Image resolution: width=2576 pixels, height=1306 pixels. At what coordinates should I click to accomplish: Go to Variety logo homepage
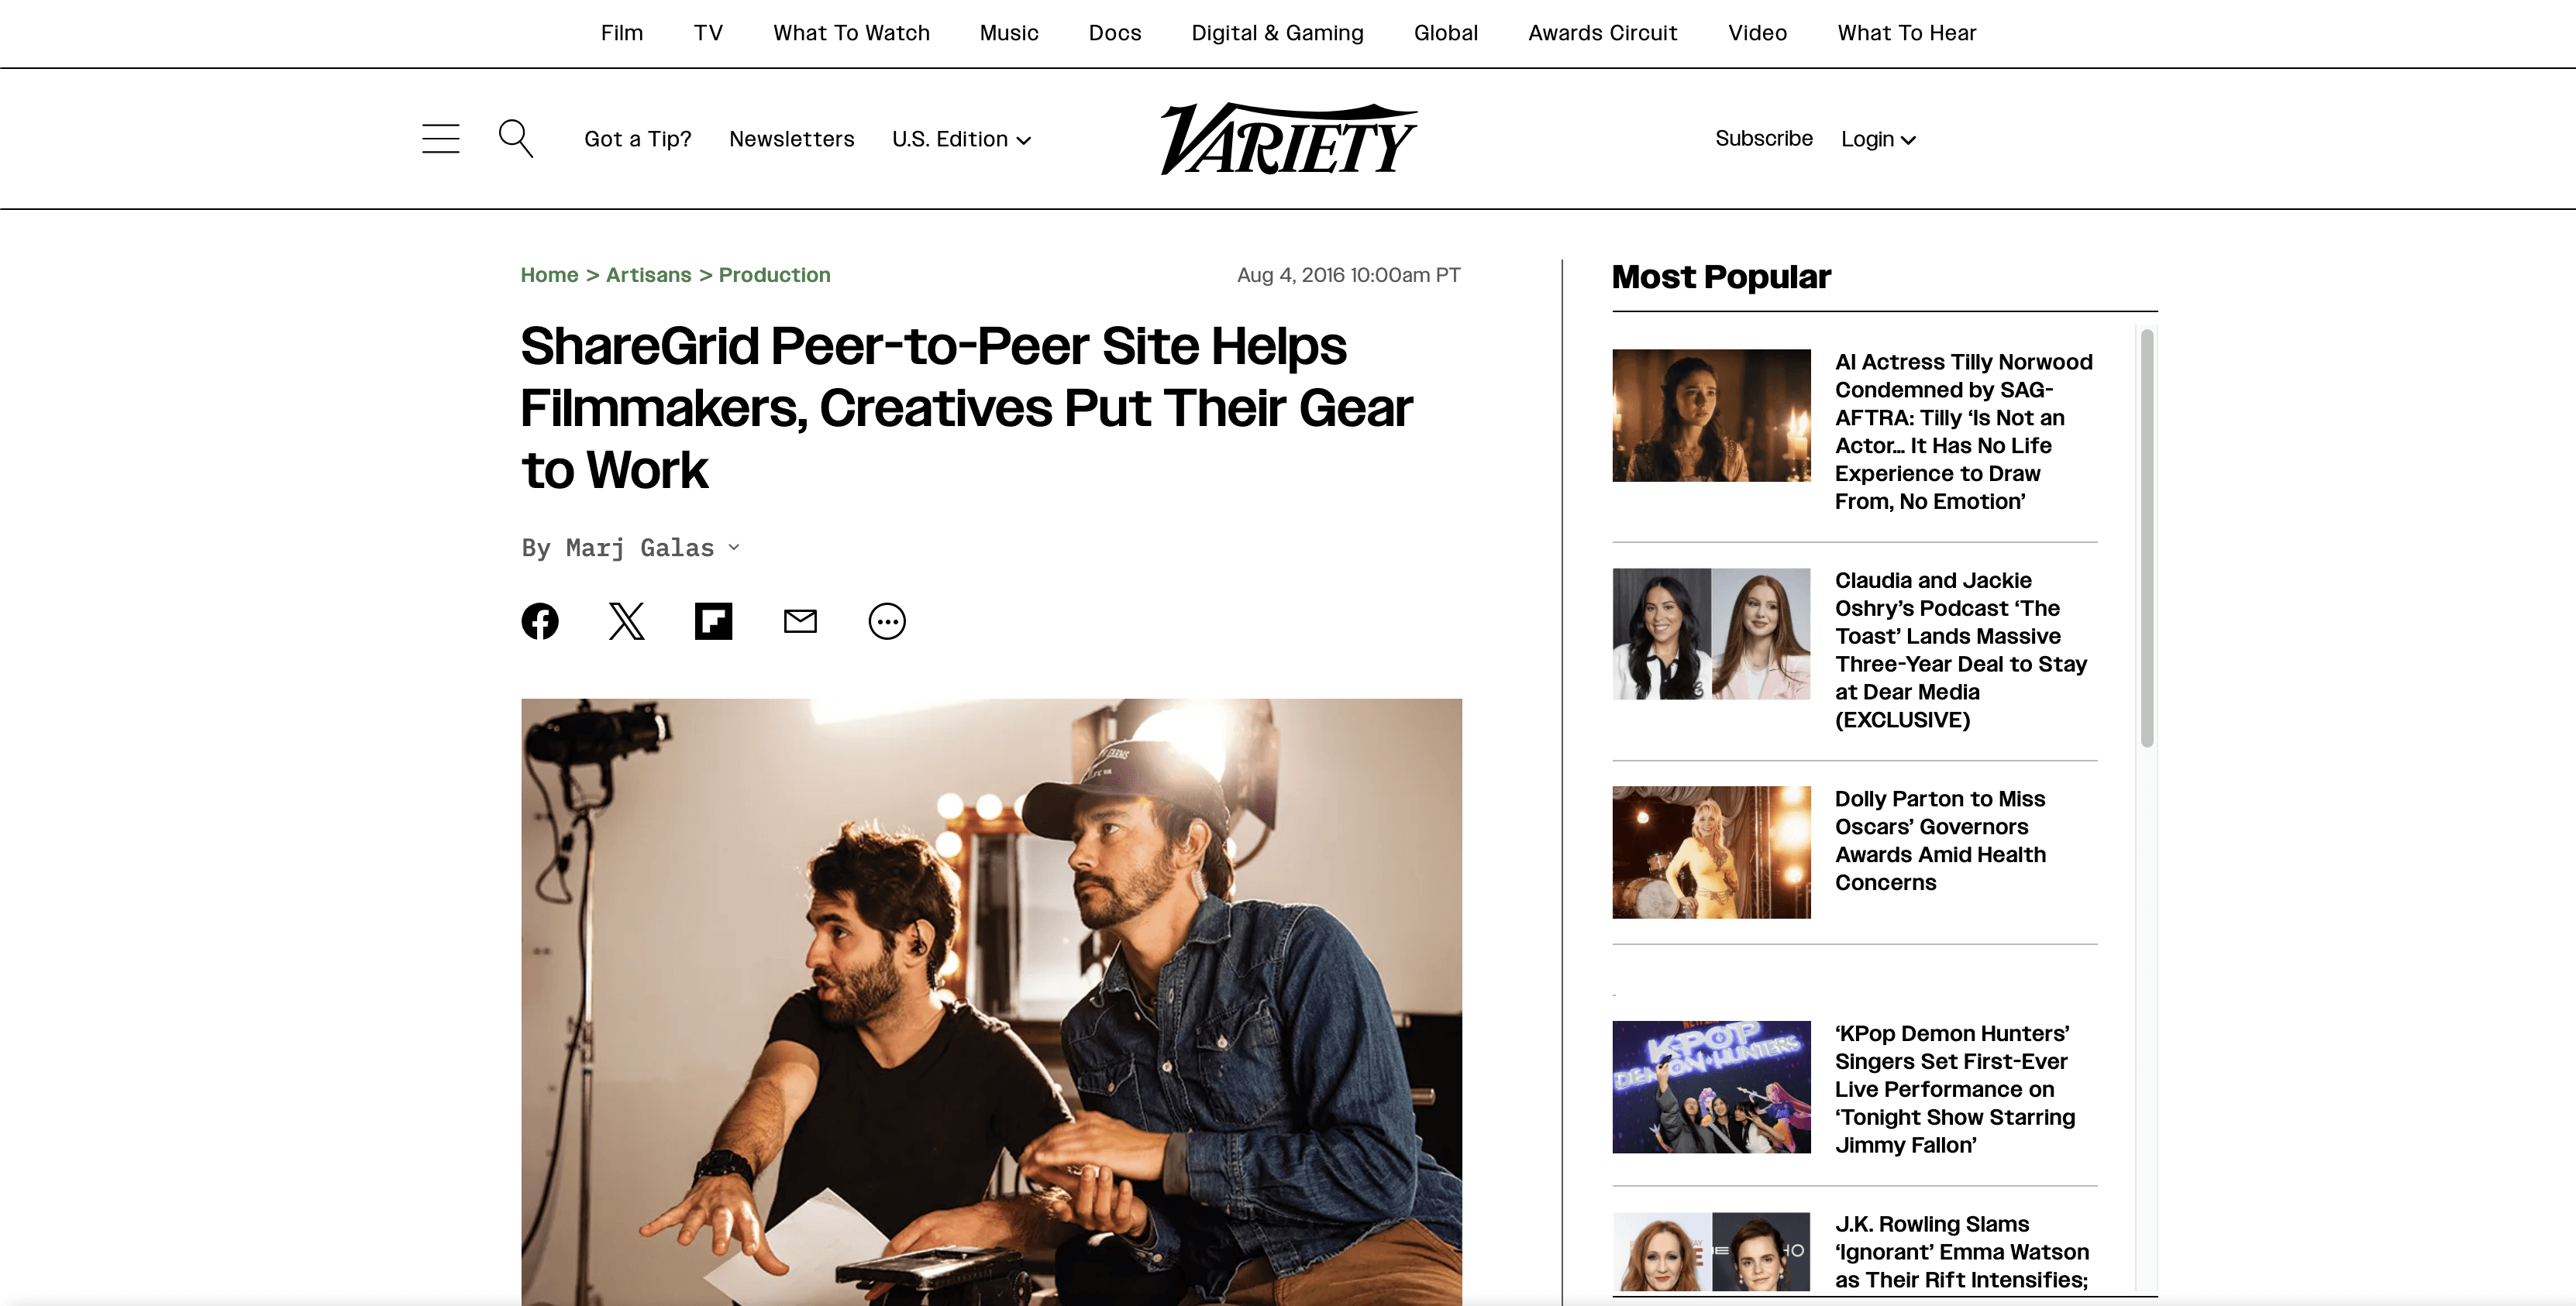[x=1288, y=139]
